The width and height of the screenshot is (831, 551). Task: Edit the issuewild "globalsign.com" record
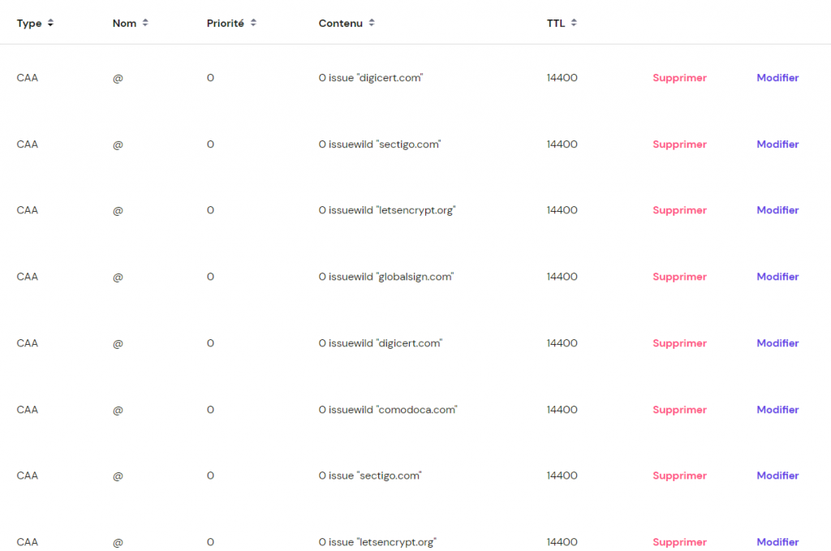click(x=777, y=277)
